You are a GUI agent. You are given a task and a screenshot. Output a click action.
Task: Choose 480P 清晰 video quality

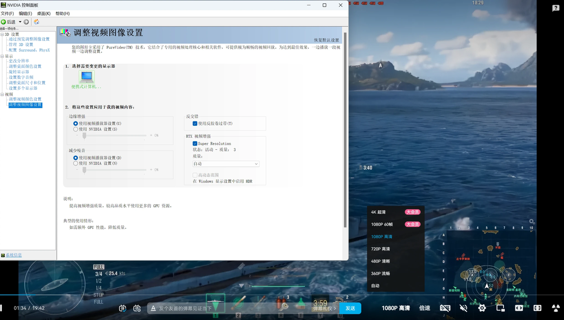click(x=396, y=261)
